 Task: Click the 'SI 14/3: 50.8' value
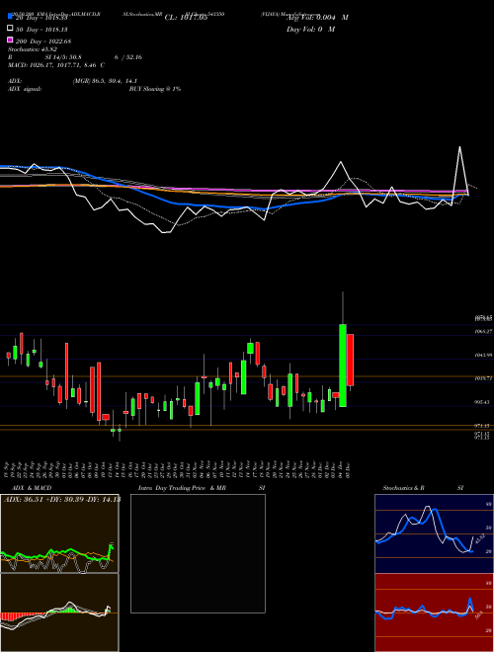[63, 57]
